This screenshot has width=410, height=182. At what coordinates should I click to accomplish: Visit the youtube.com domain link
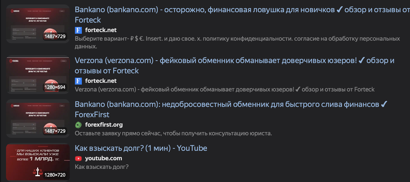(103, 158)
